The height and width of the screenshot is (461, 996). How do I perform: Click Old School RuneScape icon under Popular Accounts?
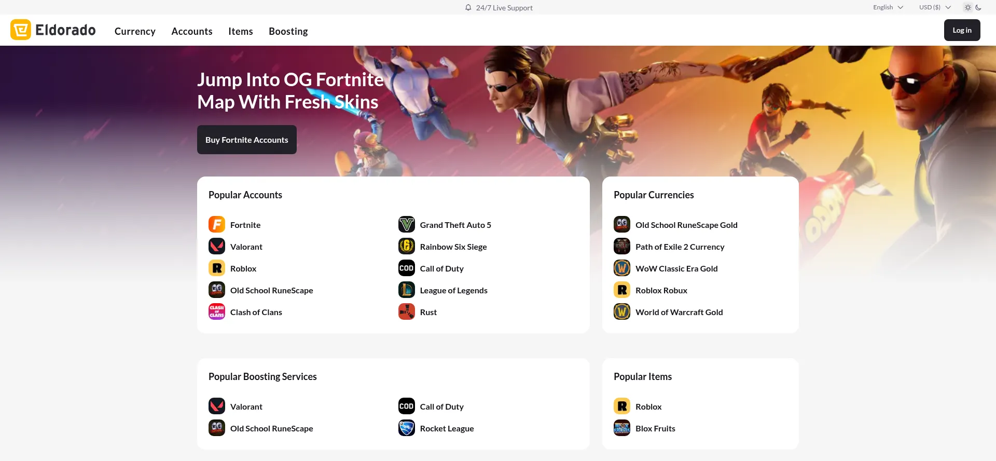tap(217, 290)
